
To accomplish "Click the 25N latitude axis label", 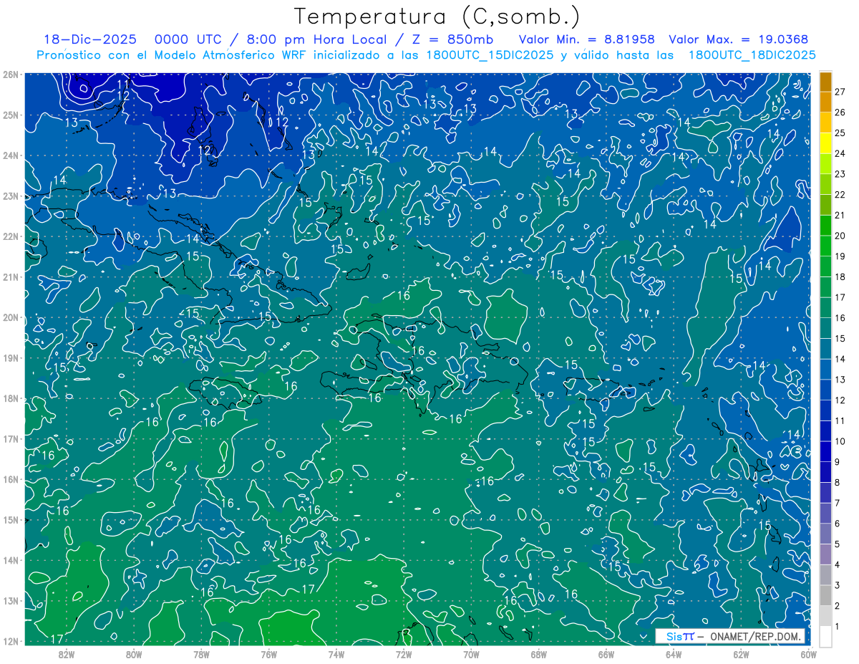I will pos(10,115).
